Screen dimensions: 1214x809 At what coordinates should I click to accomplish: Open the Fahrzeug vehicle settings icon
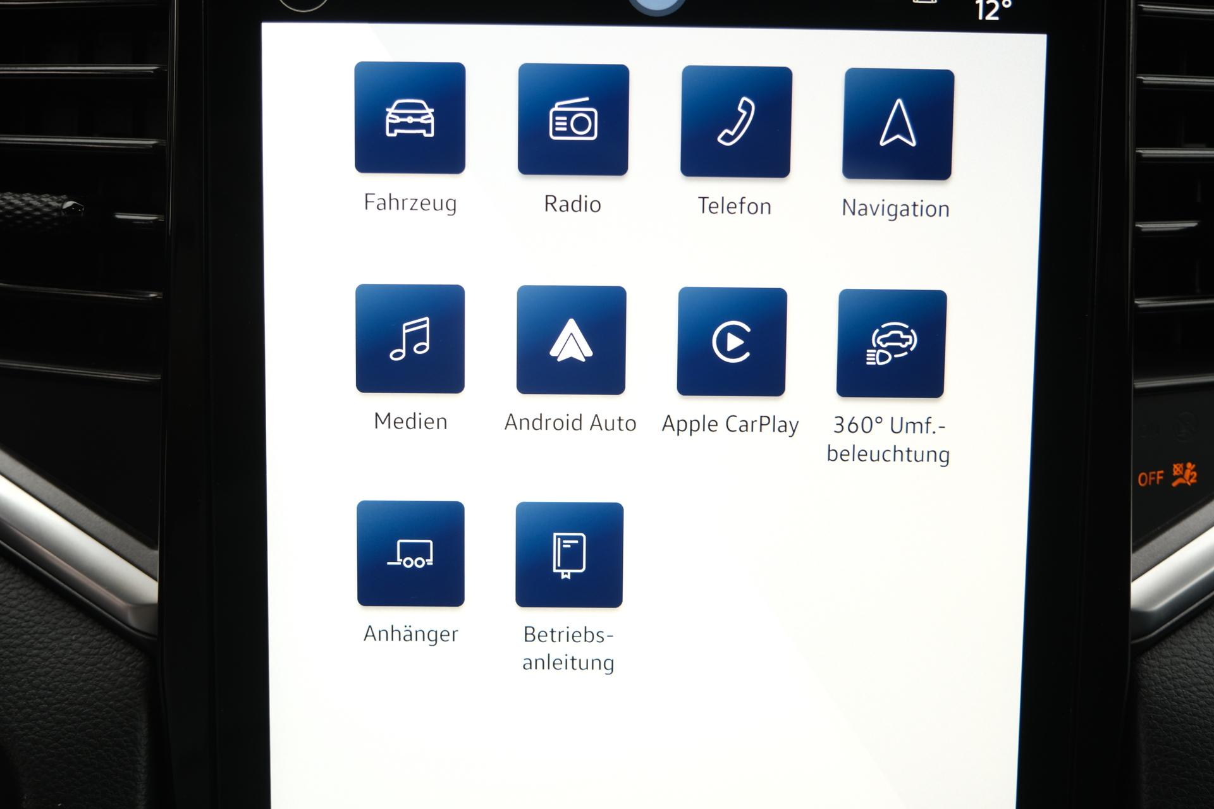click(410, 118)
